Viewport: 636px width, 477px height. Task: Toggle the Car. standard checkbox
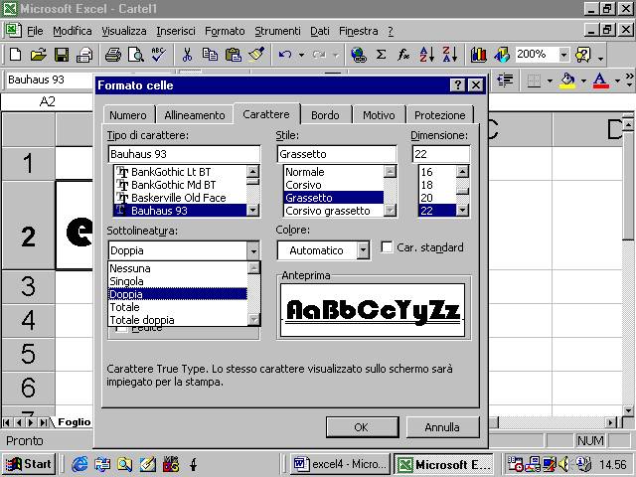(x=387, y=247)
